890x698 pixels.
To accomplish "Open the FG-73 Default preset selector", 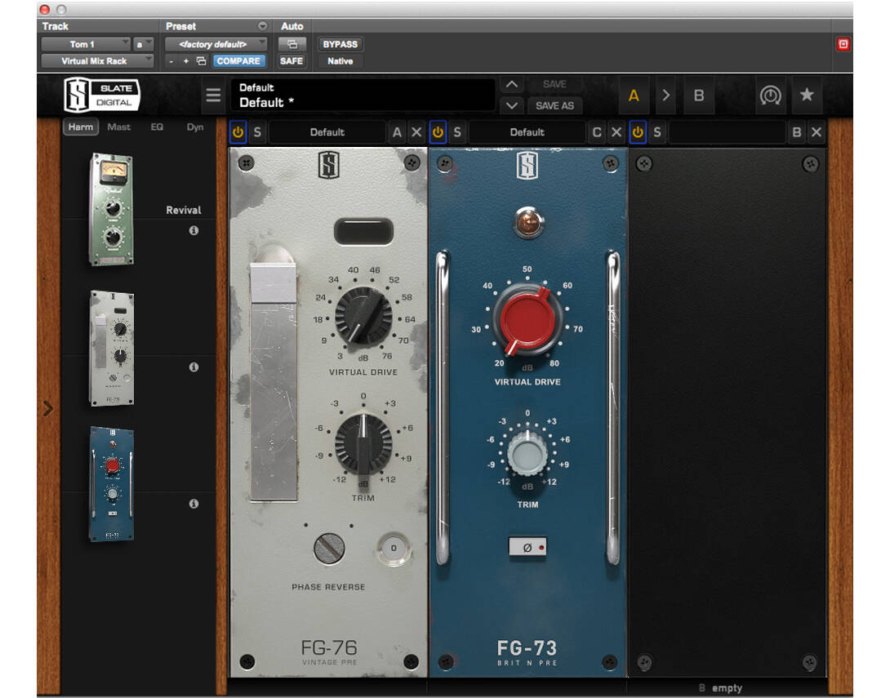I will 527,132.
